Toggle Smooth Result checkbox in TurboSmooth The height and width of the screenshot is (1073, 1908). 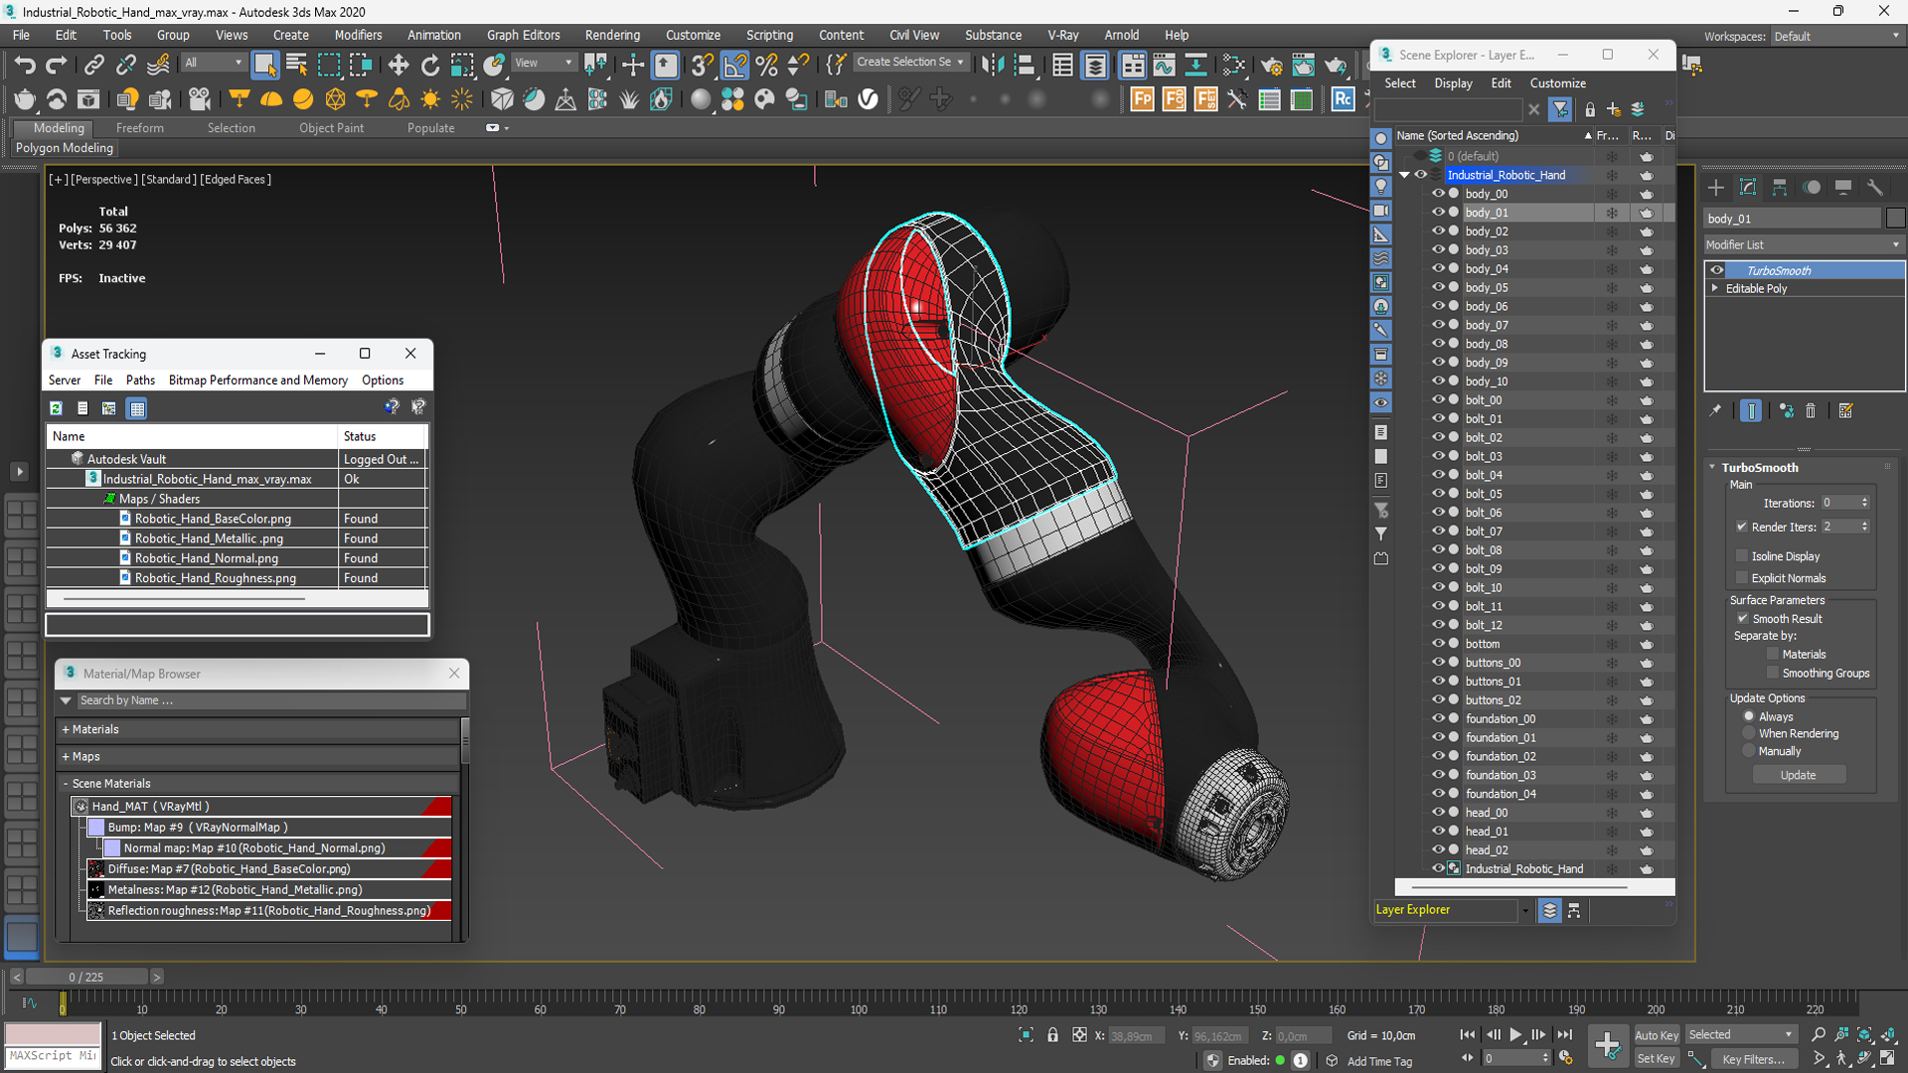[1743, 617]
